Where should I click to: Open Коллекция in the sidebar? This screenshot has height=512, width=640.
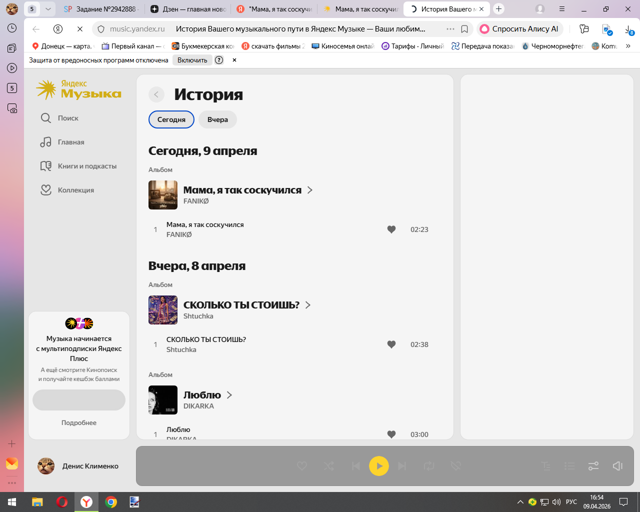pyautogui.click(x=67, y=190)
